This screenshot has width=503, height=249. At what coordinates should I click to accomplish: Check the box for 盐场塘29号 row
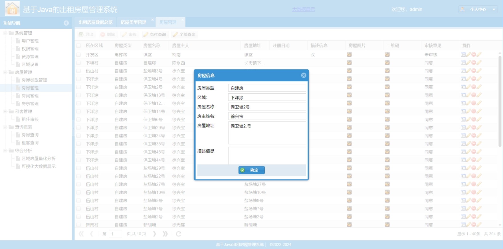78,168
